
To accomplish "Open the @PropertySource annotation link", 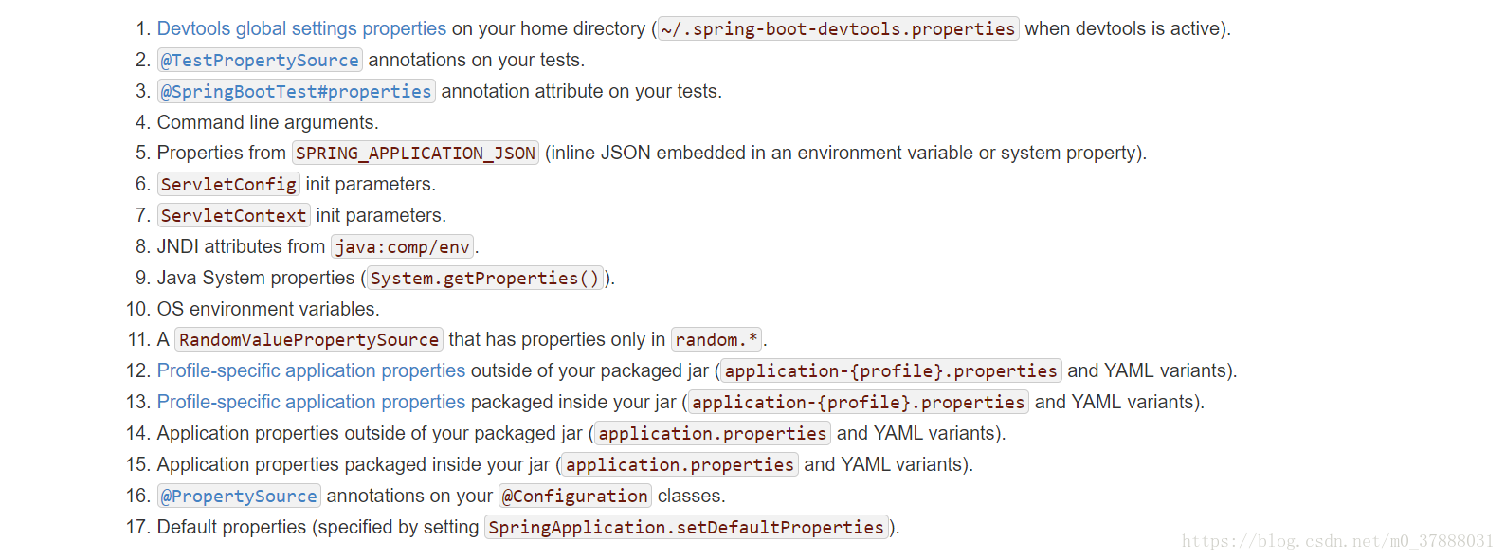I will click(239, 497).
